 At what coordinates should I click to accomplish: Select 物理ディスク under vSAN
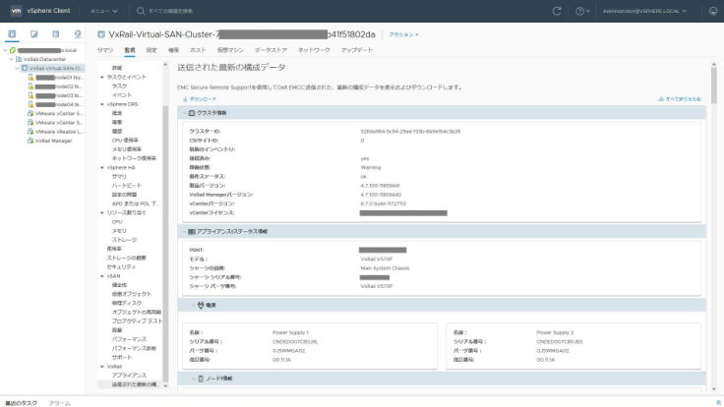click(127, 303)
